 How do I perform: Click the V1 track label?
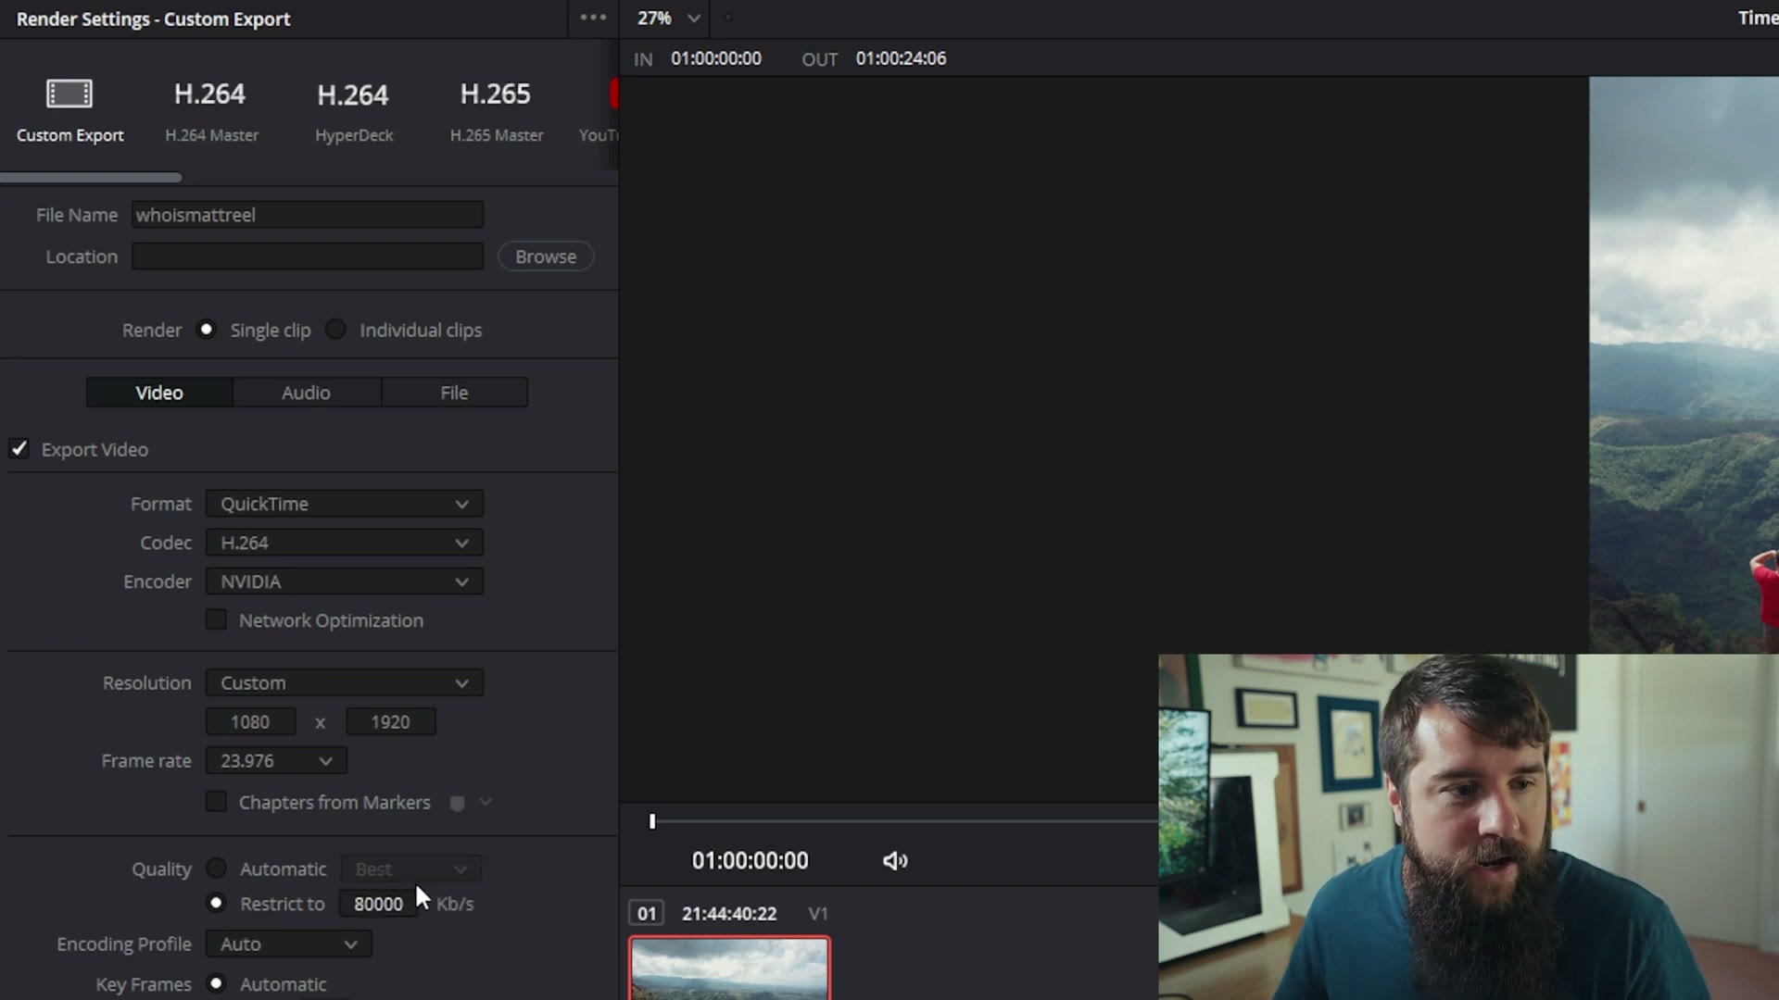[818, 914]
